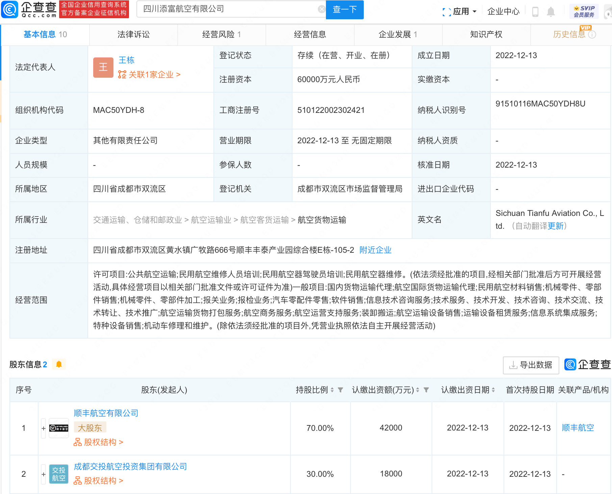Switch to the 经营风险 tab

click(x=222, y=34)
